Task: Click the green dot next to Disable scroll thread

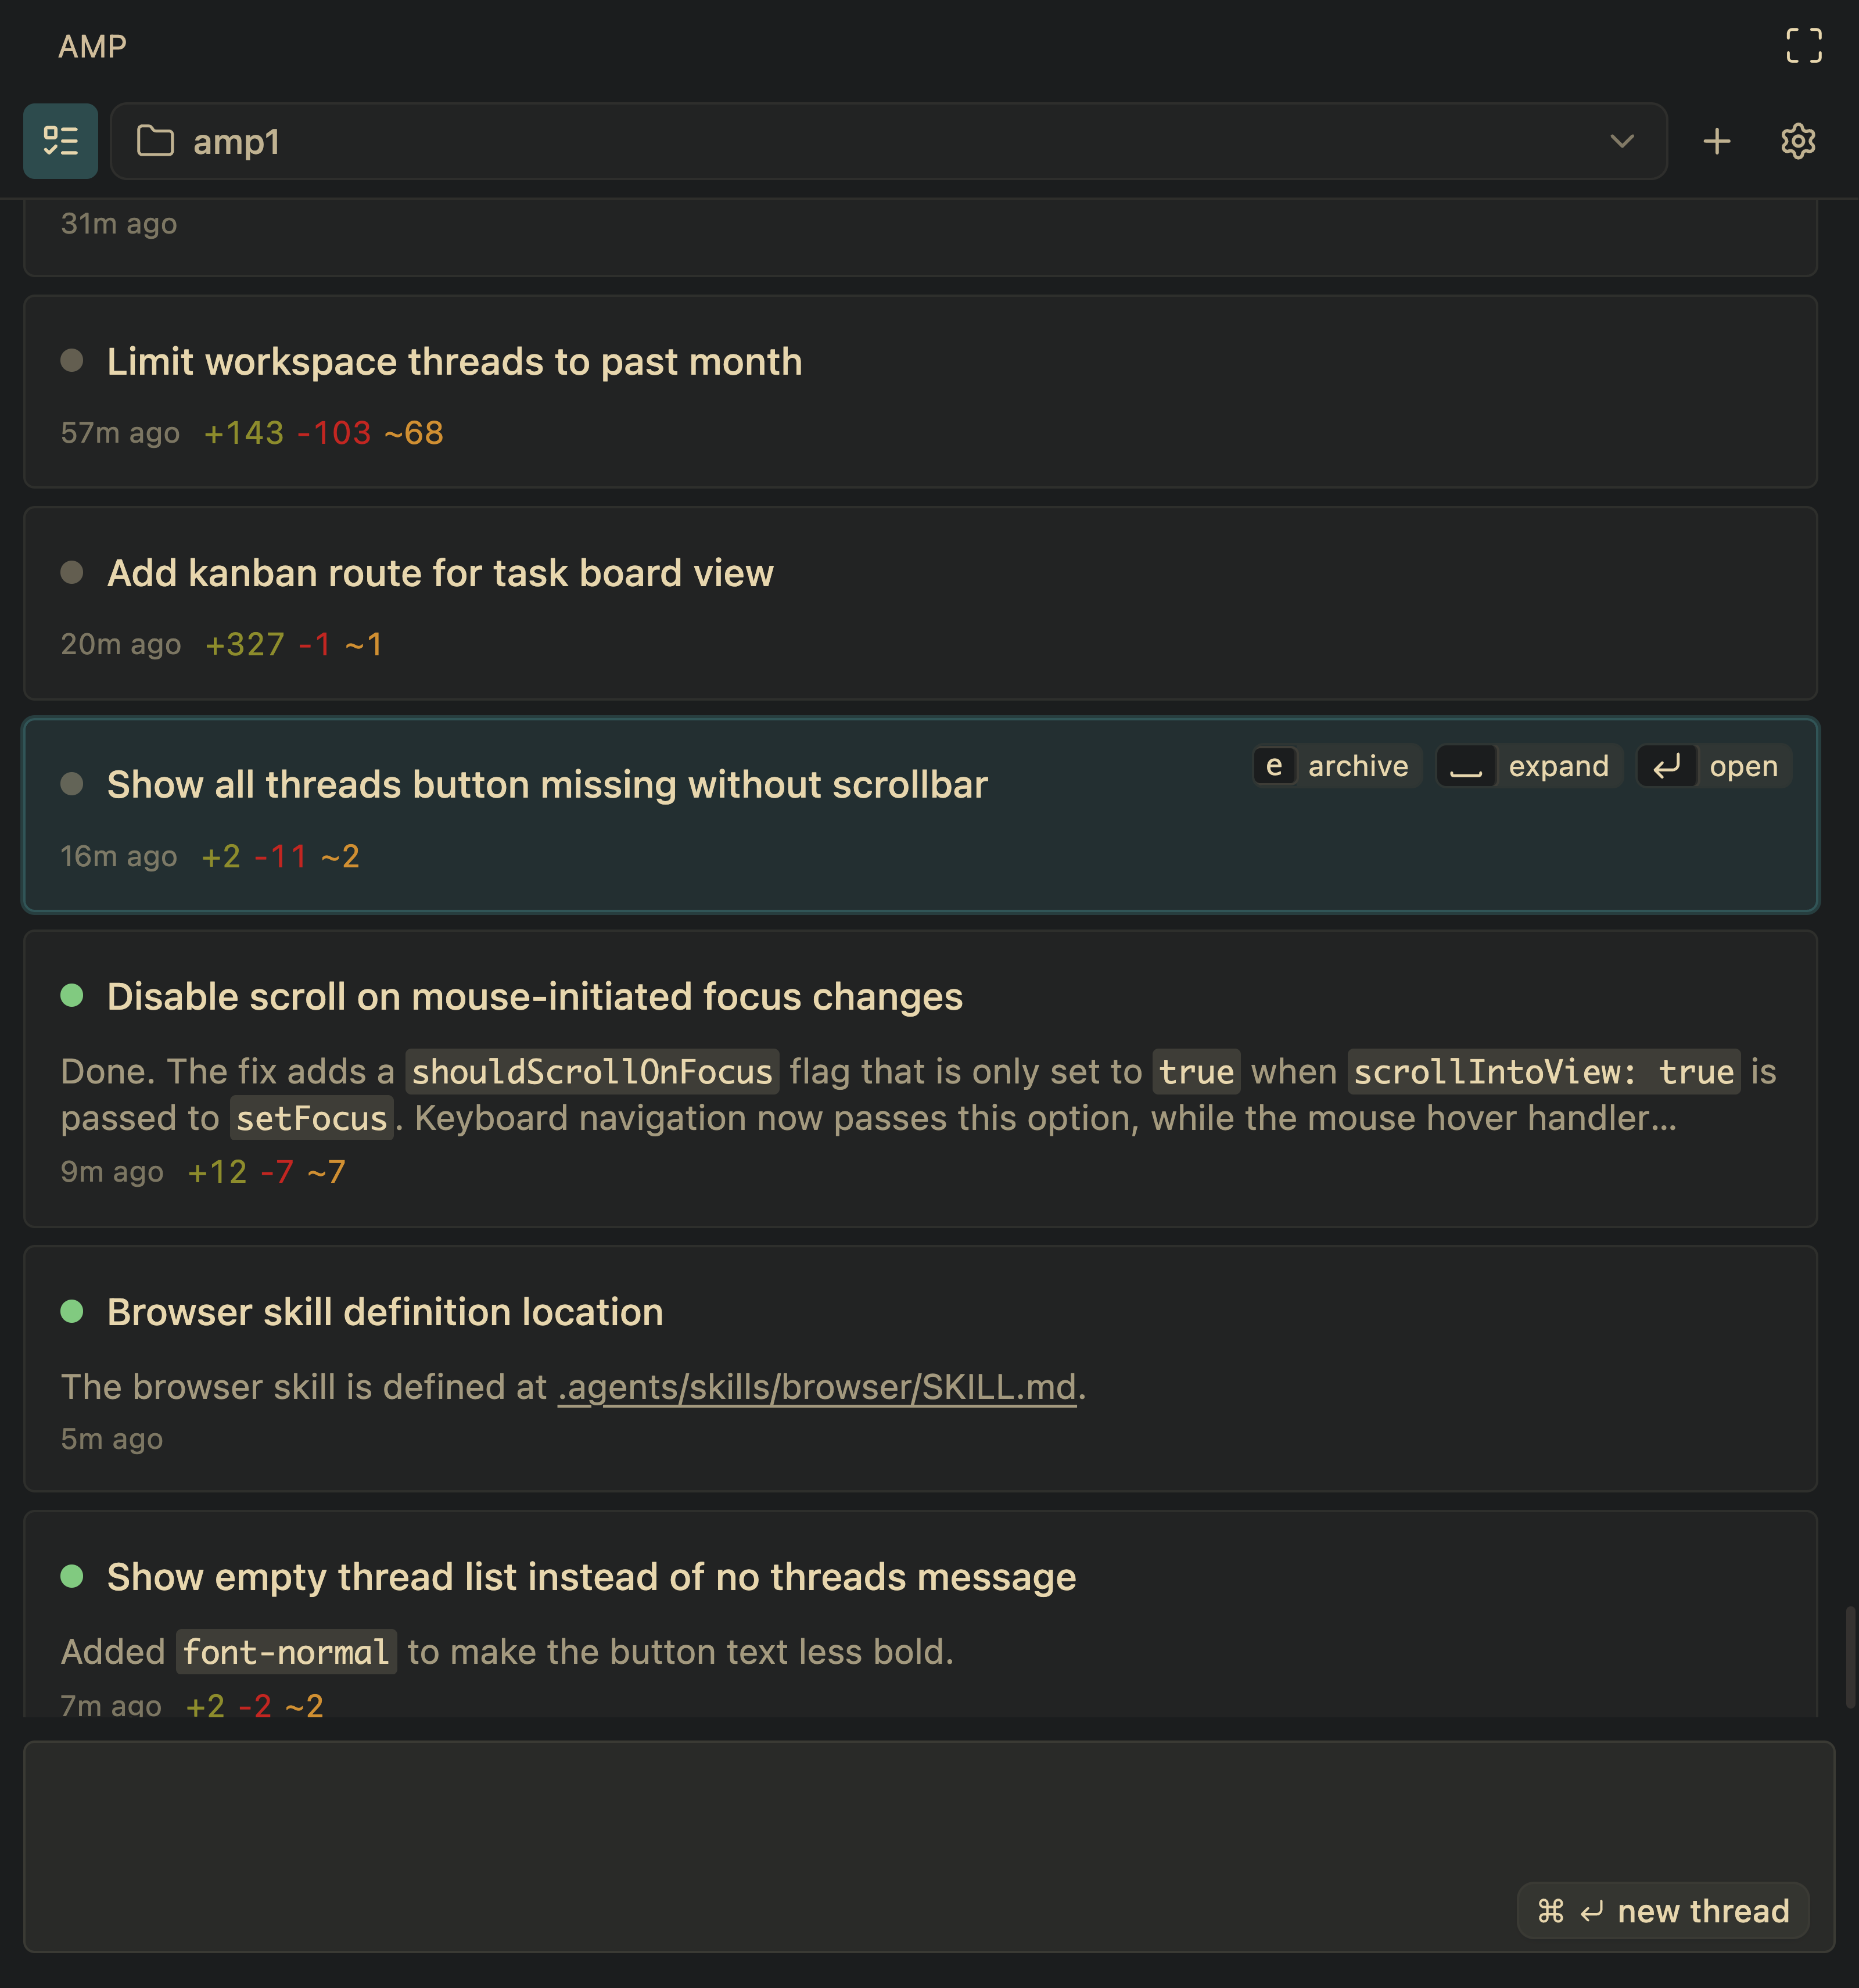Action: point(72,996)
